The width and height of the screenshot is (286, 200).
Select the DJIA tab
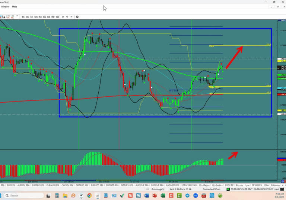pyautogui.click(x=267, y=186)
